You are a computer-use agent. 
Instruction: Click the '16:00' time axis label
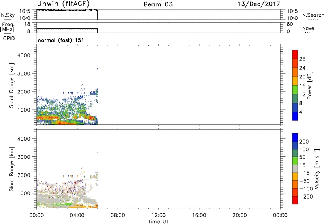tap(199, 216)
